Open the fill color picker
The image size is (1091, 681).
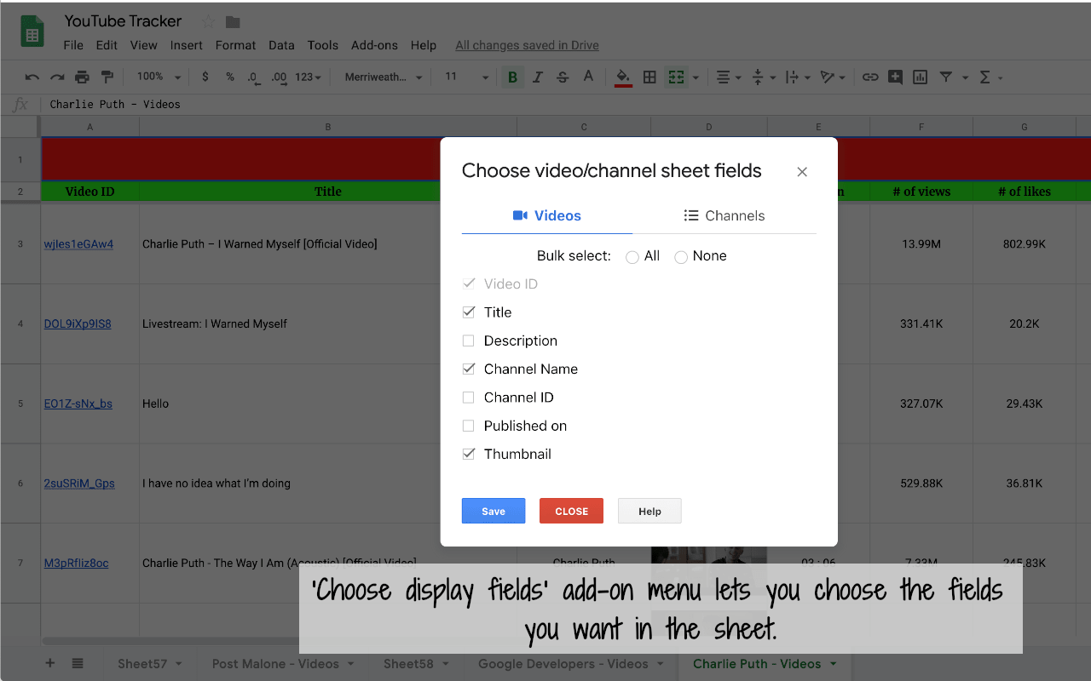[x=623, y=77]
